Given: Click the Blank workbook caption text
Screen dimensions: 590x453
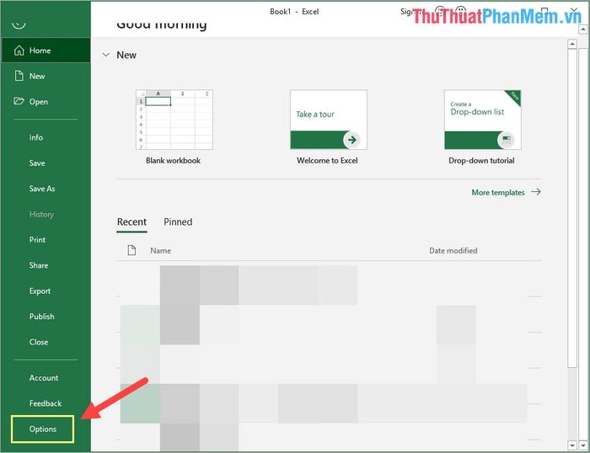Looking at the screenshot, I should coord(173,161).
